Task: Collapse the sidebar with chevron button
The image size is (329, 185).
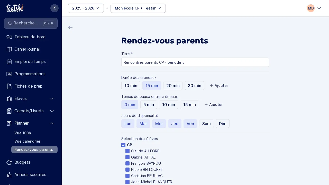Action: [x=54, y=8]
